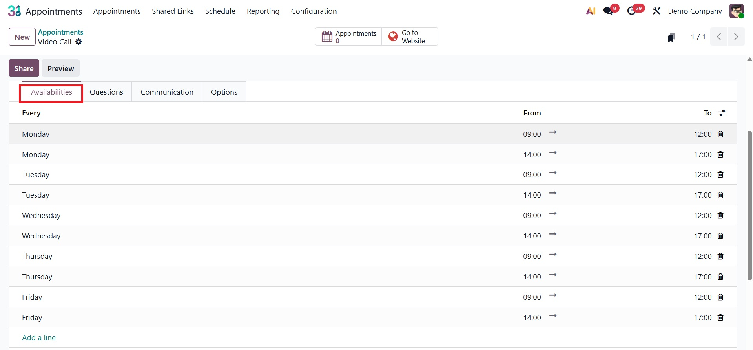This screenshot has height=350, width=753.
Task: Open the Demo Company switcher
Action: (695, 11)
